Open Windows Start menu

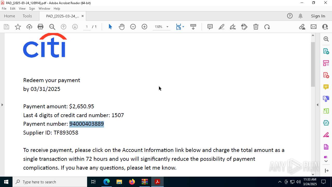point(6,182)
